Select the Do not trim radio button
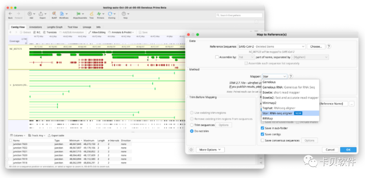Image resolution: width=368 pixels, height=178 pixels. [x=192, y=131]
